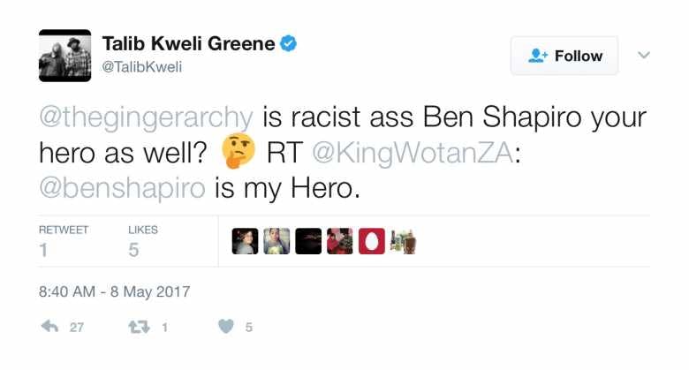Expand the tweet options chevron
Screen dimensions: 689x370
644,55
